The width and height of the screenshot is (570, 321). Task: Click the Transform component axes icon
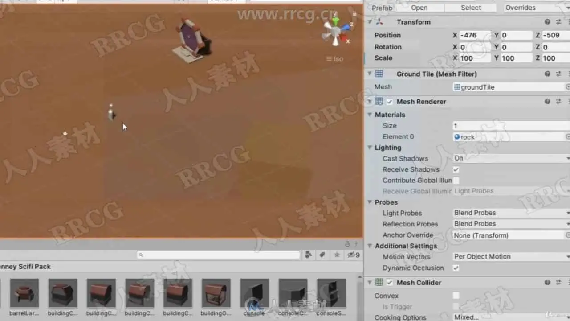tap(379, 22)
